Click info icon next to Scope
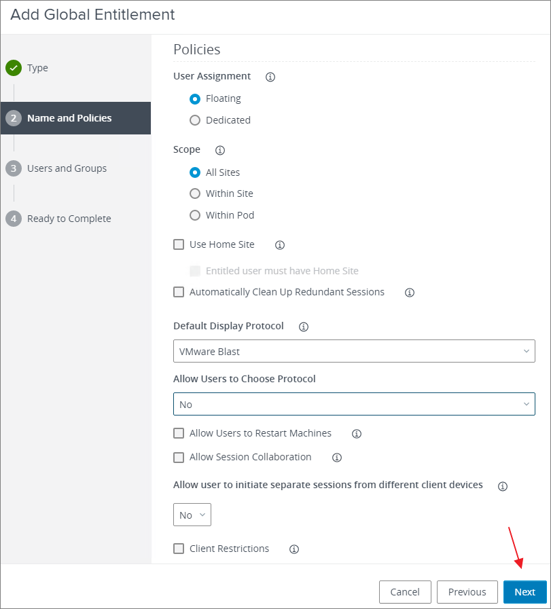The image size is (551, 609). pos(219,150)
